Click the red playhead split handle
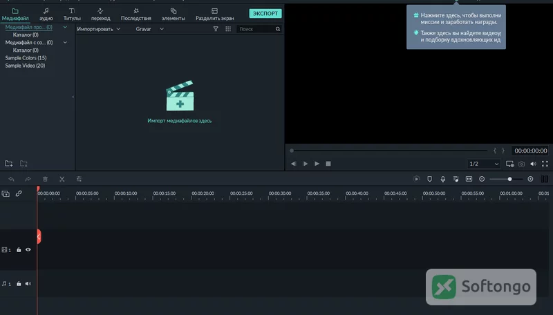This screenshot has width=553, height=315. (x=39, y=236)
